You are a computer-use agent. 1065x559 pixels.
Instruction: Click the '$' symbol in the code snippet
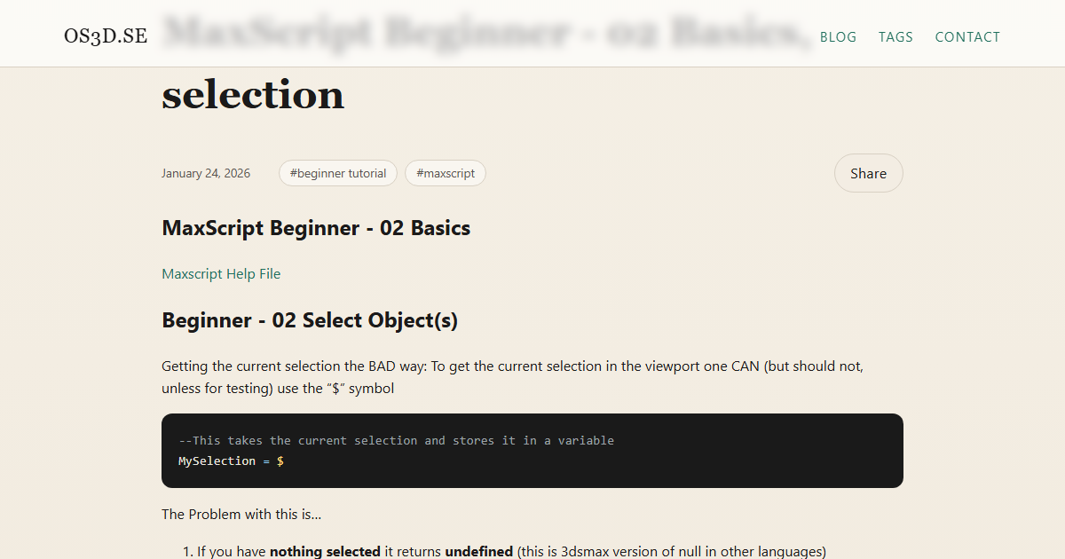point(280,461)
